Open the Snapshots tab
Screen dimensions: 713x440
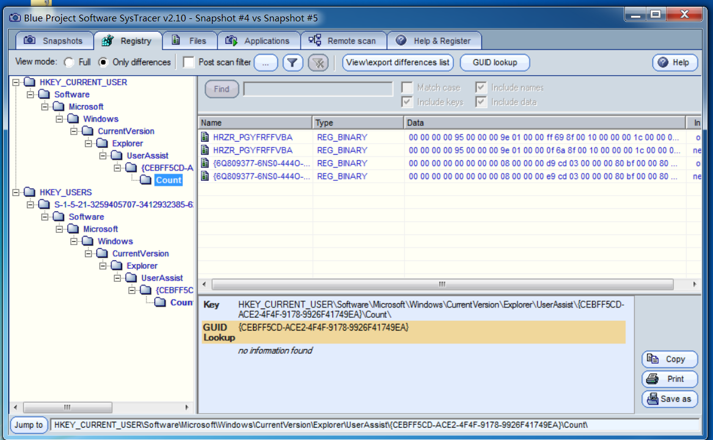point(54,40)
